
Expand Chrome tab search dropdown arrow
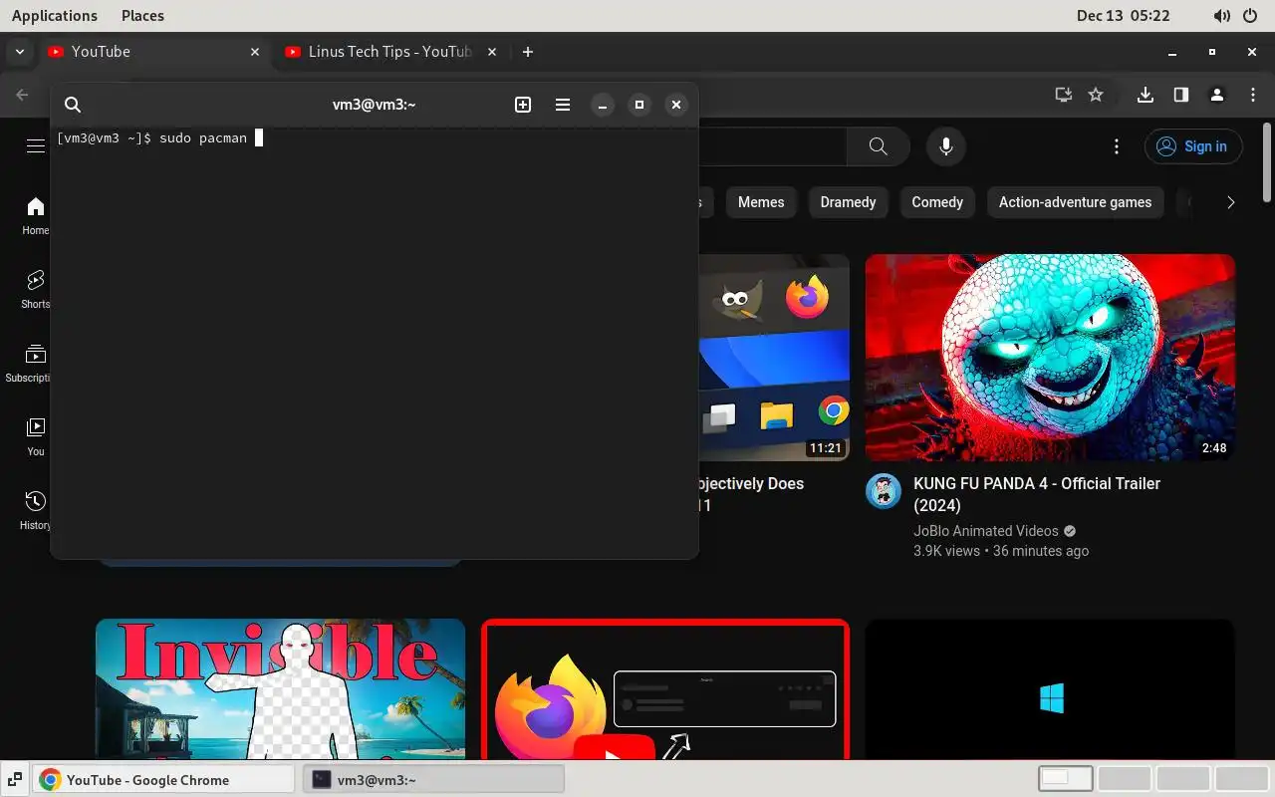click(20, 52)
